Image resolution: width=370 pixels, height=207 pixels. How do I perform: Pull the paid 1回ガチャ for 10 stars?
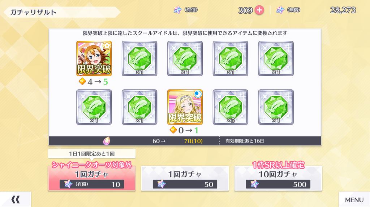point(92,178)
